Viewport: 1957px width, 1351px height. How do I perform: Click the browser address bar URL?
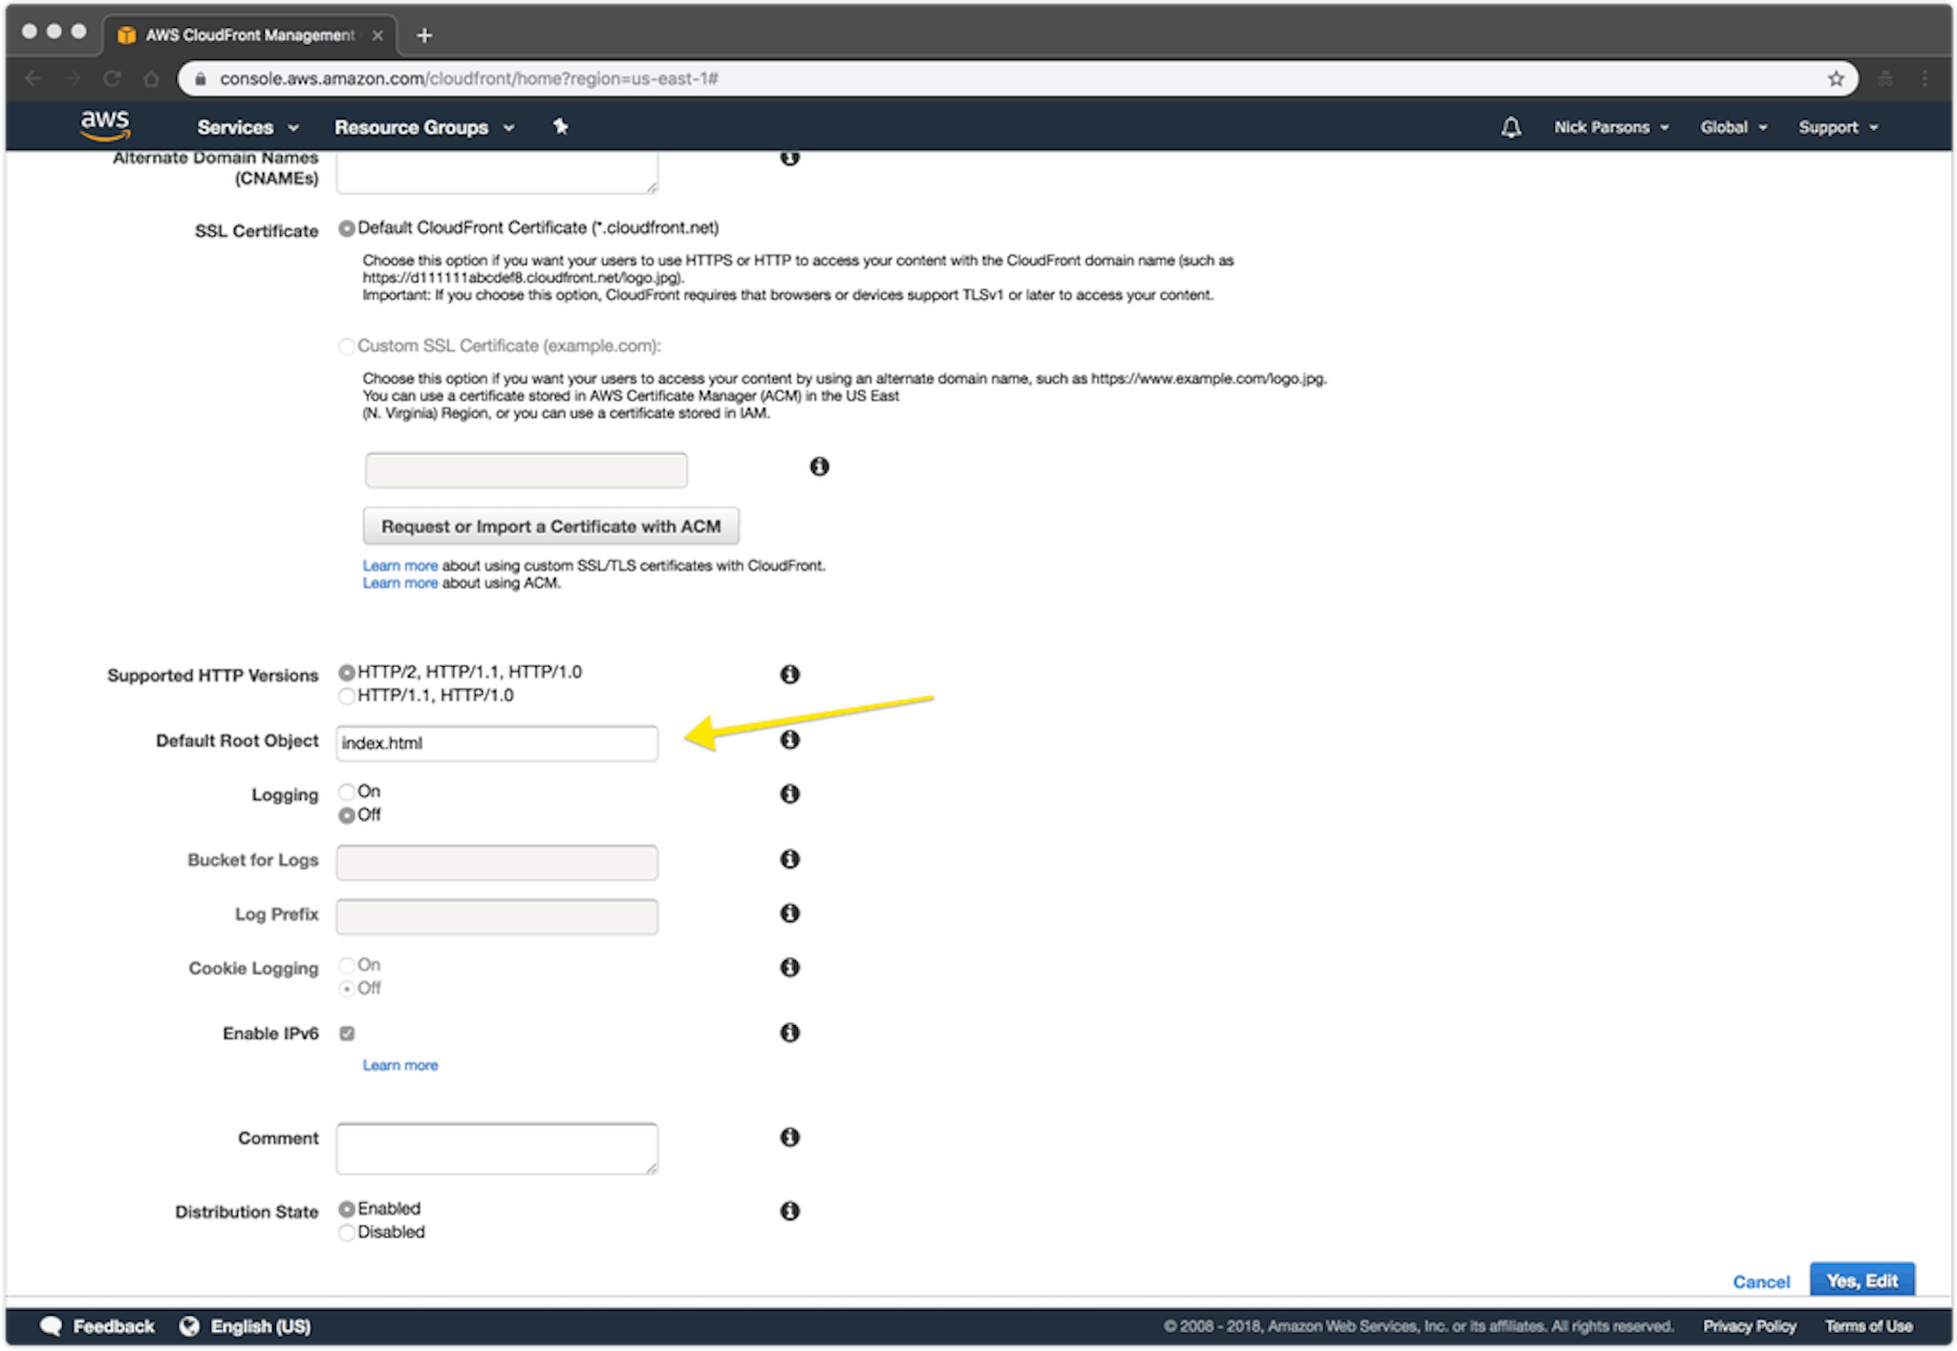[469, 78]
